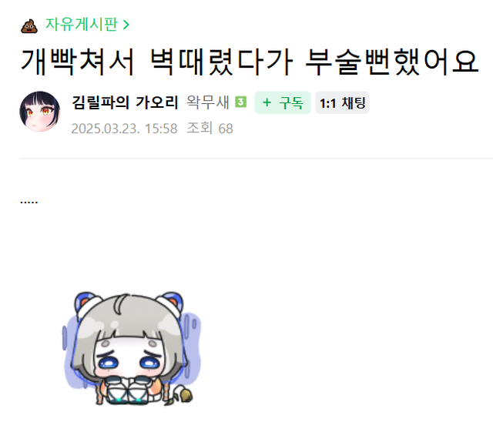Viewport: 493px width, 442px height.
Task: Click the post date 2025.03.23. 15:58
Action: tap(124, 129)
